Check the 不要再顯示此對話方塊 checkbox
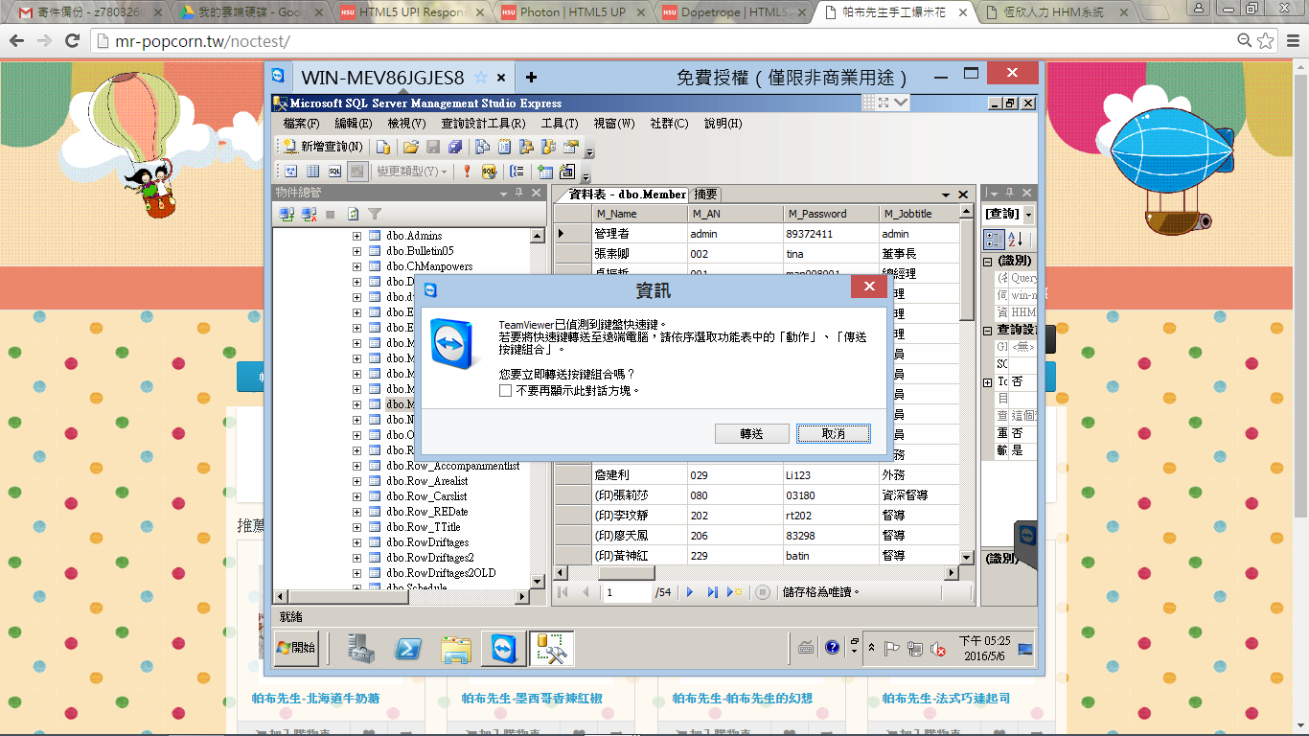The width and height of the screenshot is (1309, 736). (505, 391)
